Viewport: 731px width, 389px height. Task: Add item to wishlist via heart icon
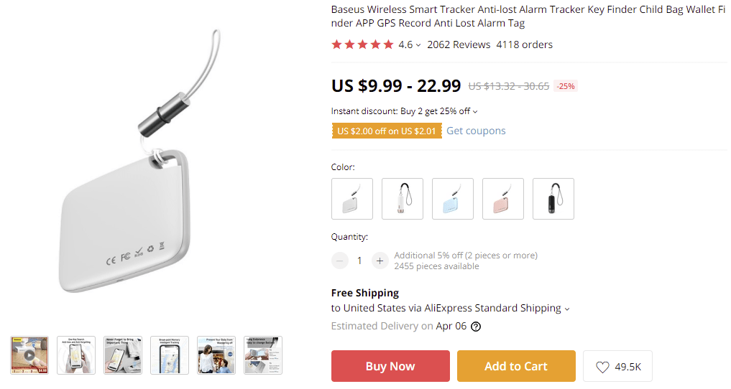[x=602, y=367]
